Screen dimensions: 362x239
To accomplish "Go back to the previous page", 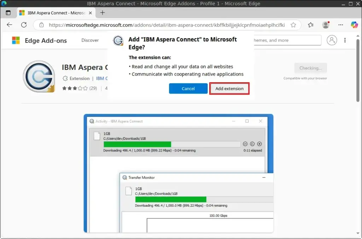I will [10, 25].
